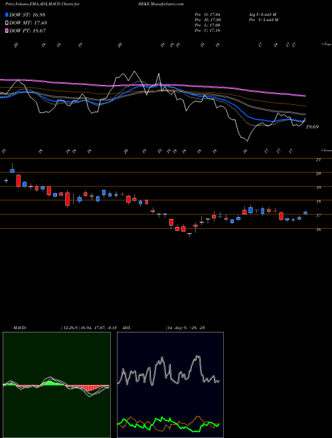Click the 19 price axis label
The height and width of the screenshot is (438, 332).
318,188
